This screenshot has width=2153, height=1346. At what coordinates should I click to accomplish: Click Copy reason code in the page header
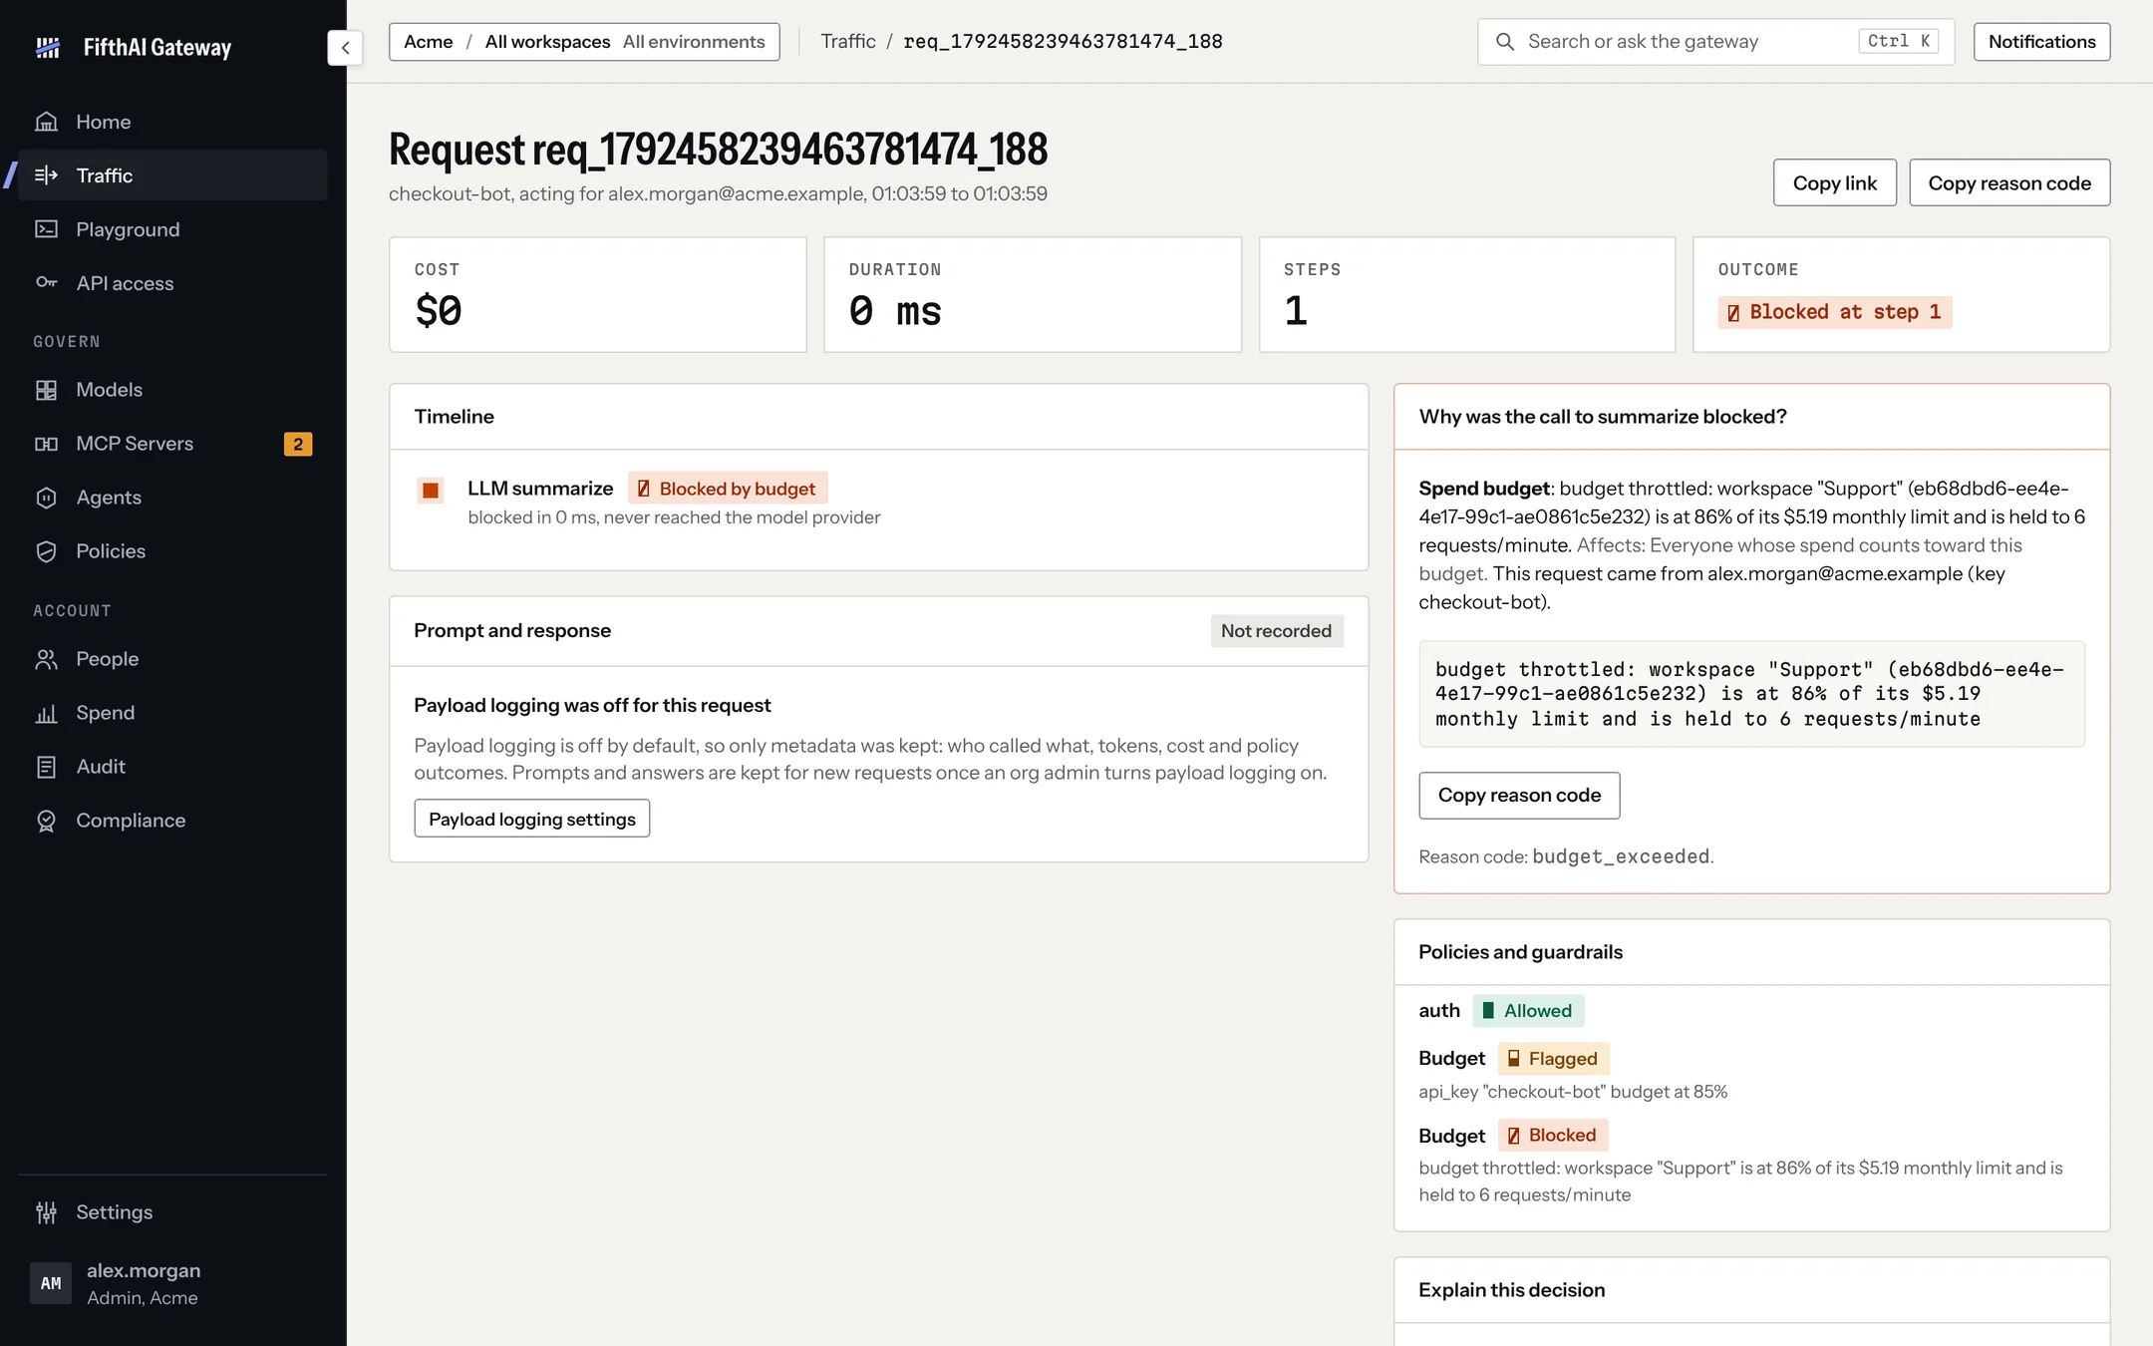tap(2009, 182)
